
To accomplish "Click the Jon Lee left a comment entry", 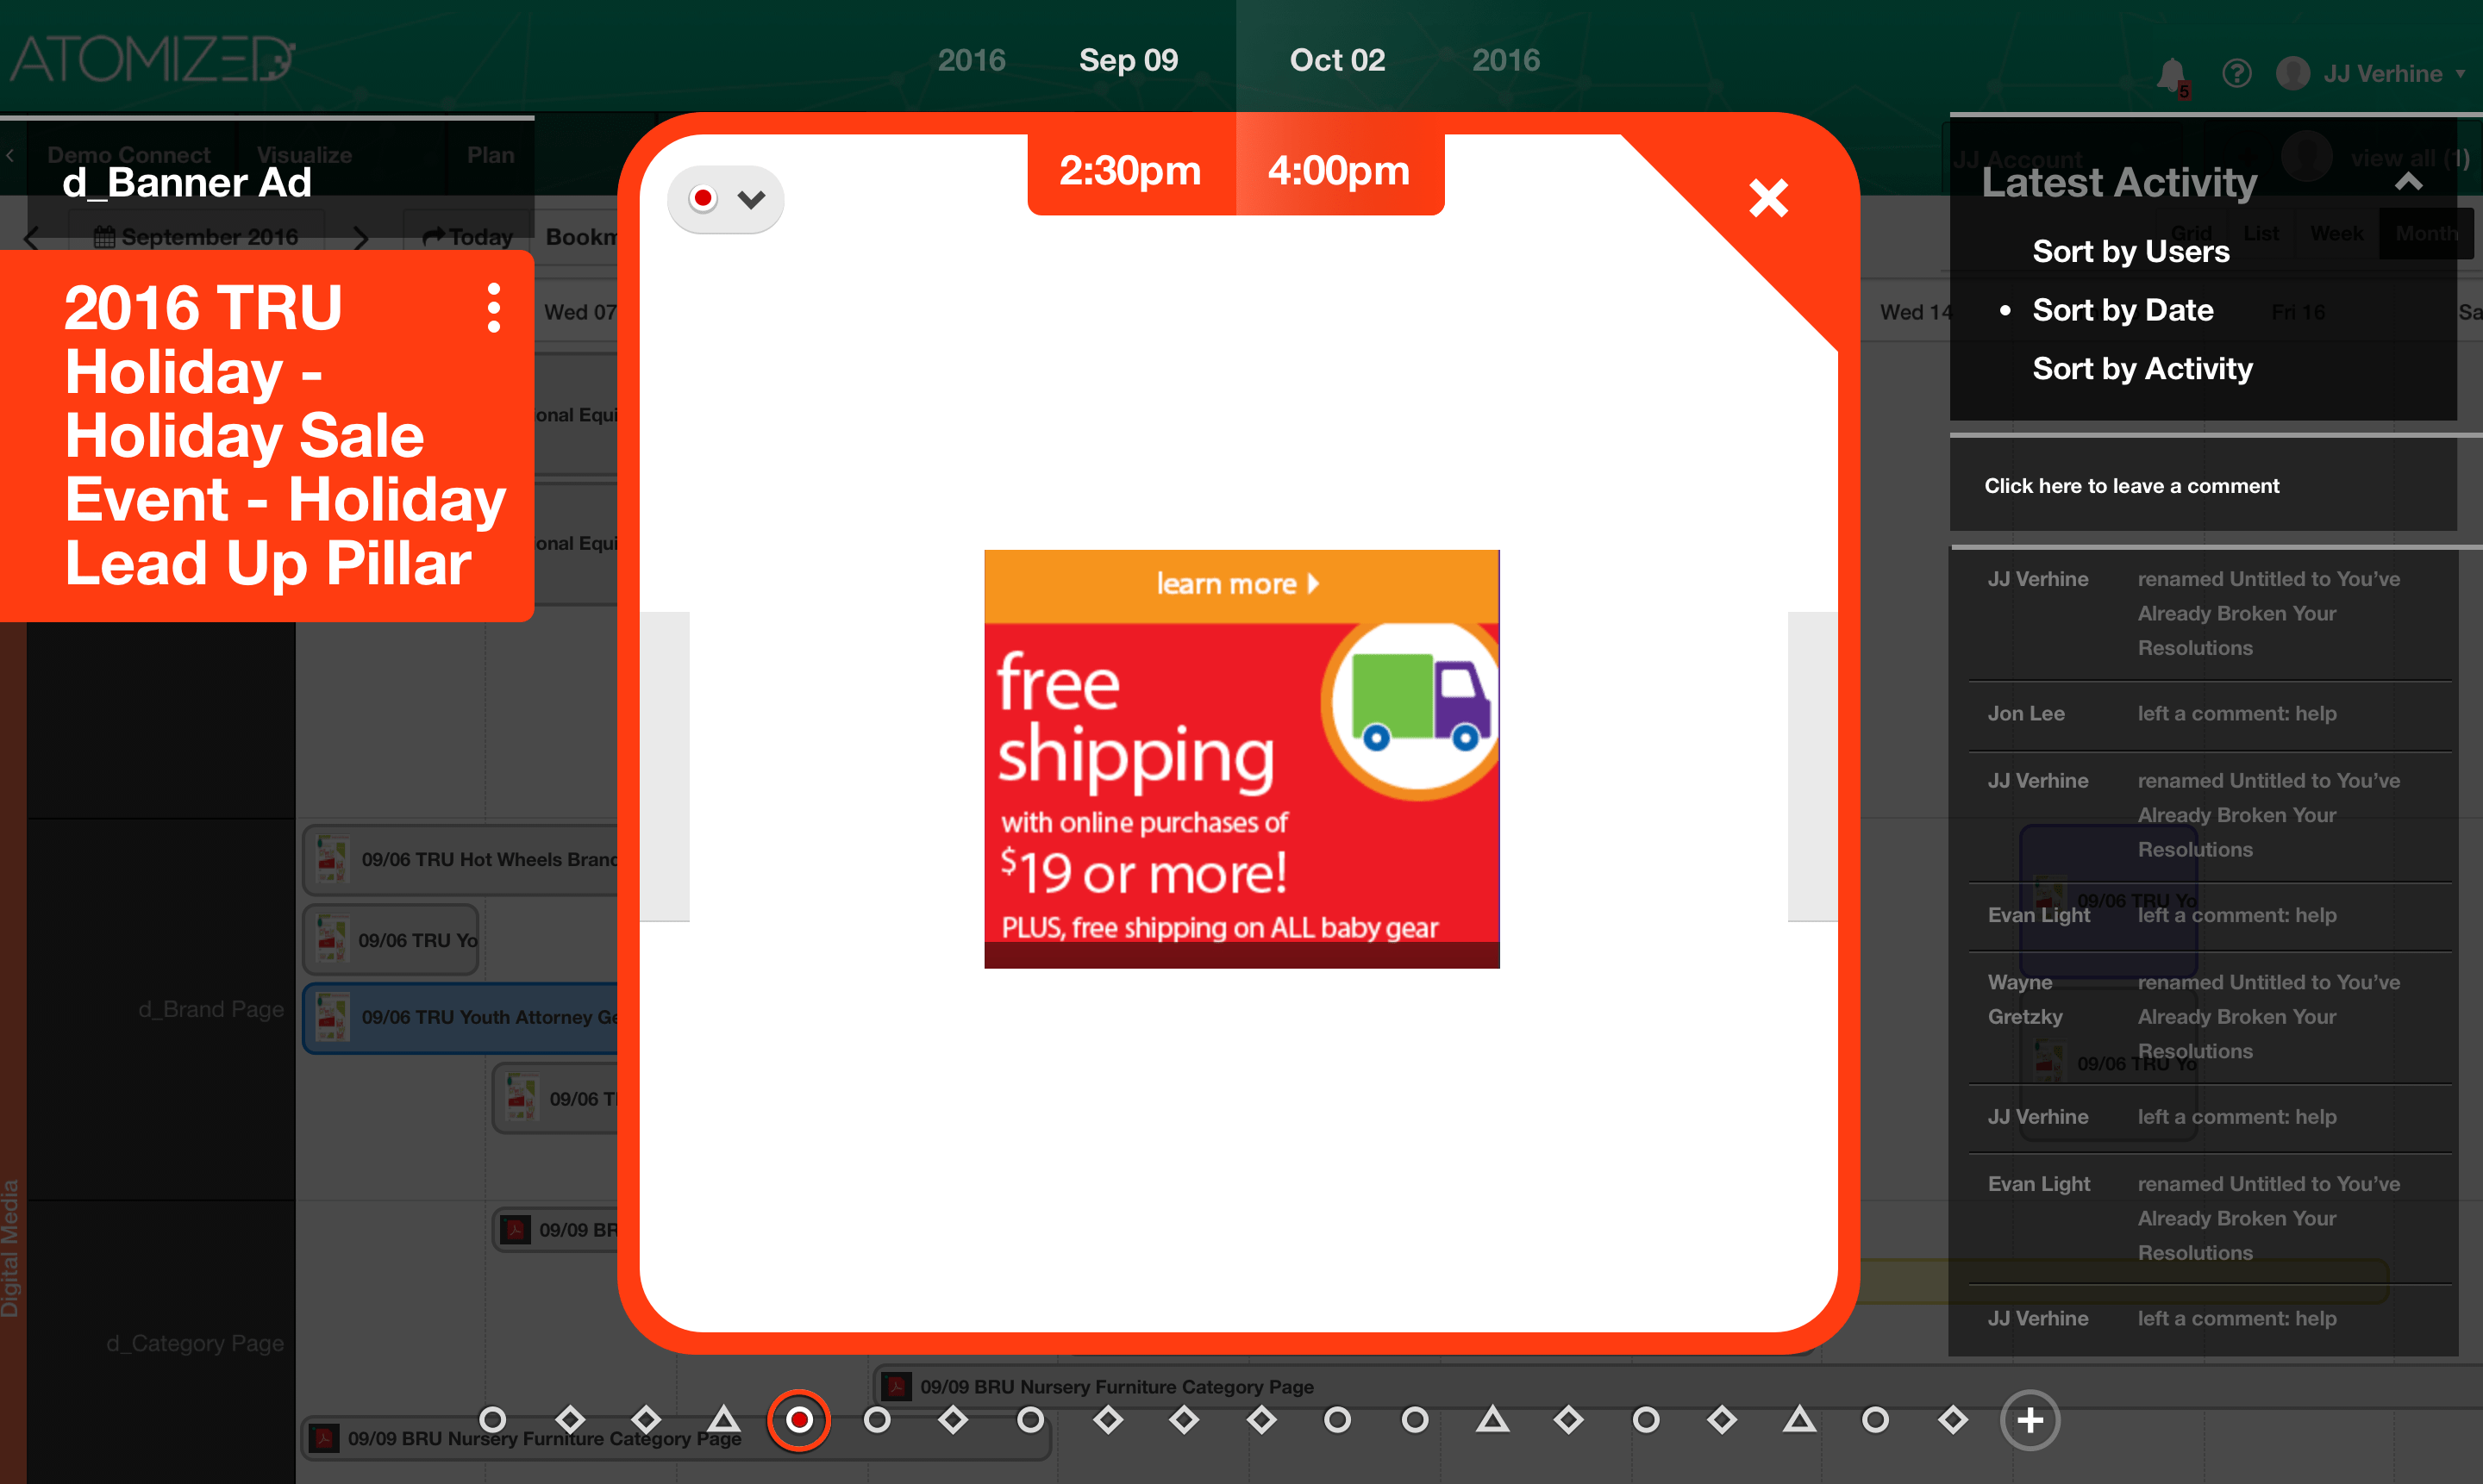I will tap(2210, 714).
